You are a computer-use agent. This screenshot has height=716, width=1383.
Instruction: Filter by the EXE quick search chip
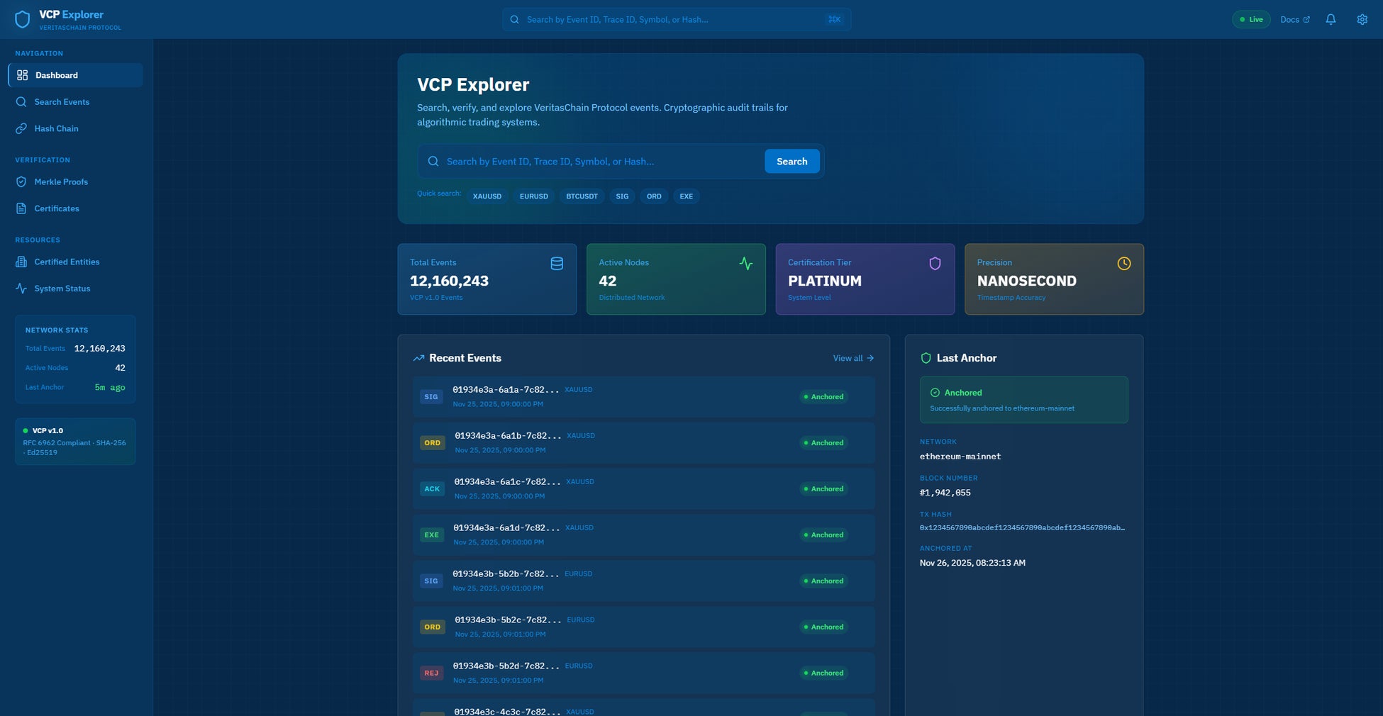685,196
